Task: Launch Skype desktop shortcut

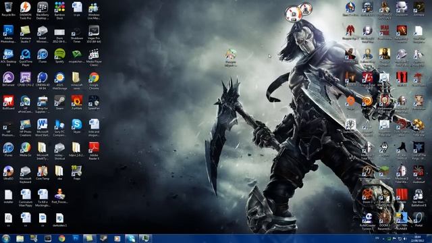Action: coord(76,126)
